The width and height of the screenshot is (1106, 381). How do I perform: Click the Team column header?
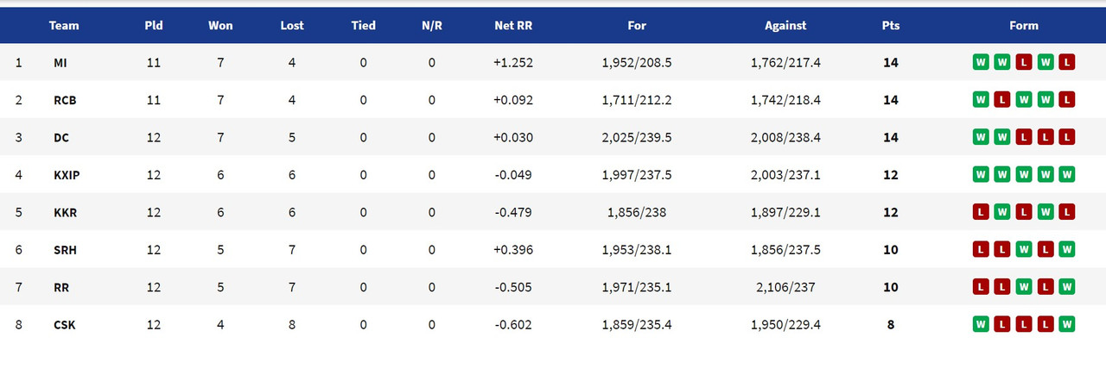coord(64,26)
